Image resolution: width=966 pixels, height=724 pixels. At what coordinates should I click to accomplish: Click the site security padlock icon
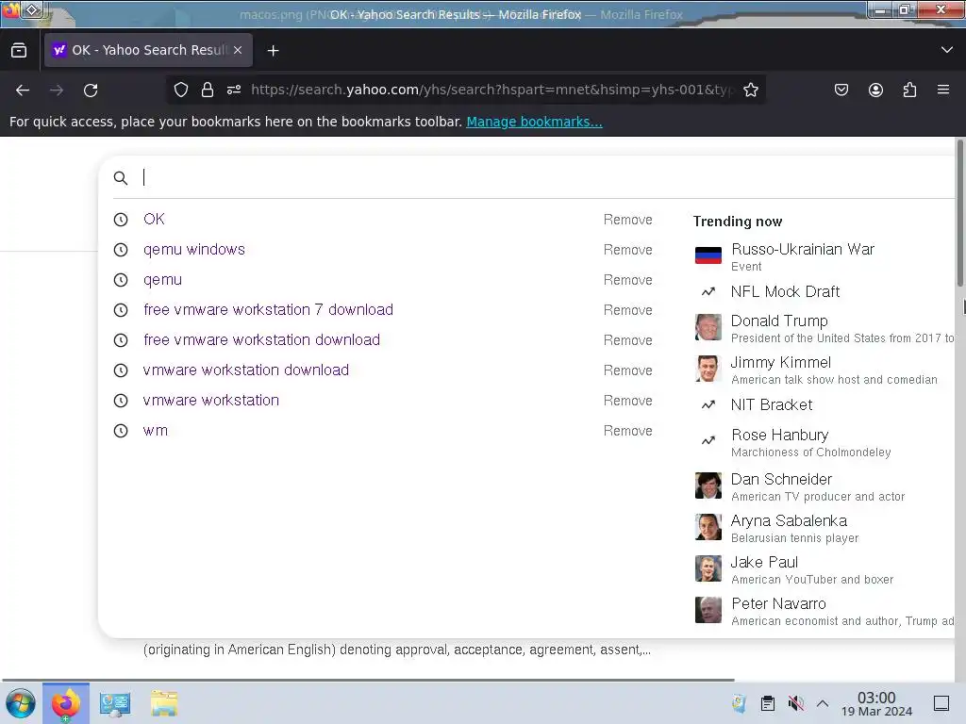point(208,90)
